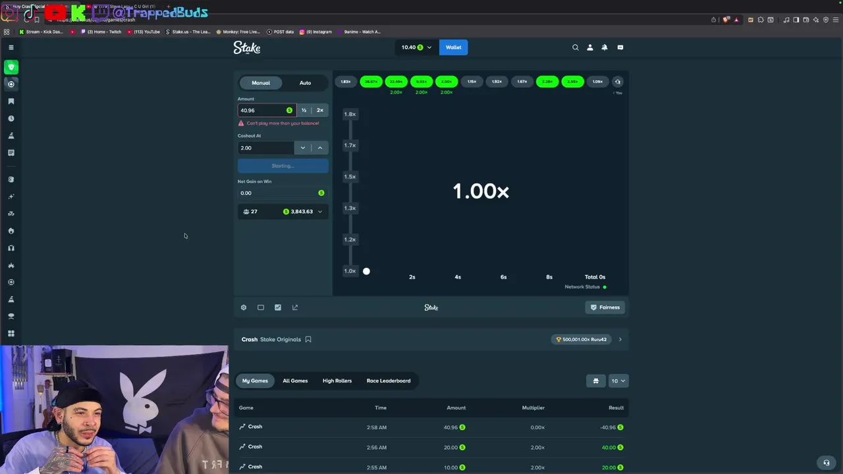Click the Stake Originals link
Screen dimensions: 843x474
point(281,340)
